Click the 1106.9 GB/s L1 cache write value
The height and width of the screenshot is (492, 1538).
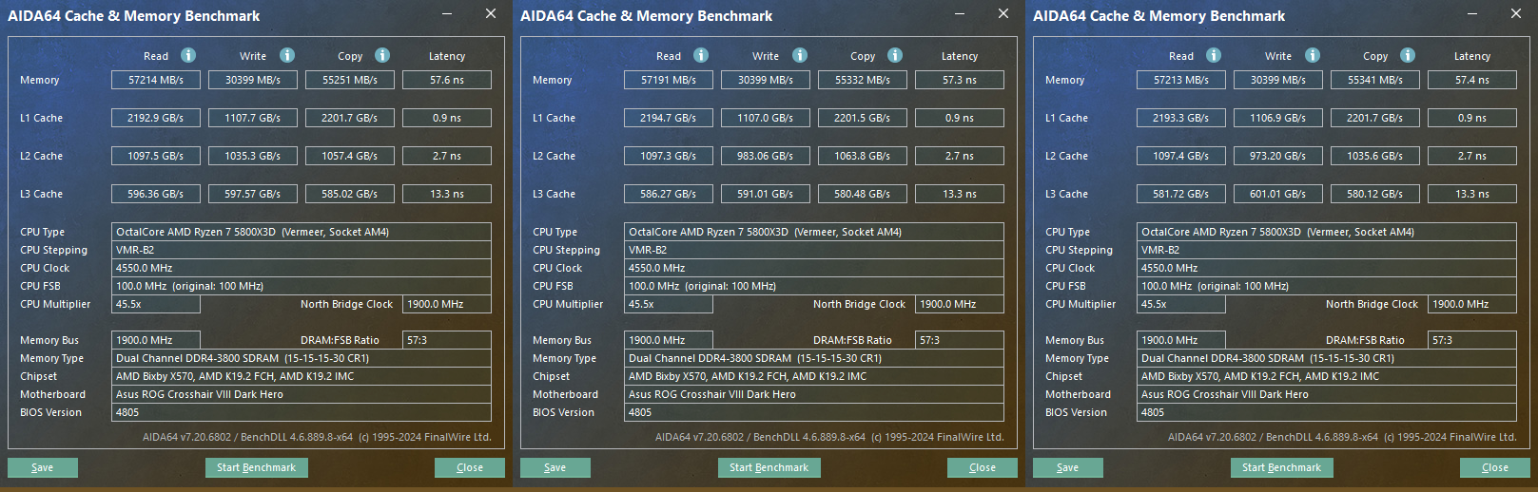pos(1278,118)
